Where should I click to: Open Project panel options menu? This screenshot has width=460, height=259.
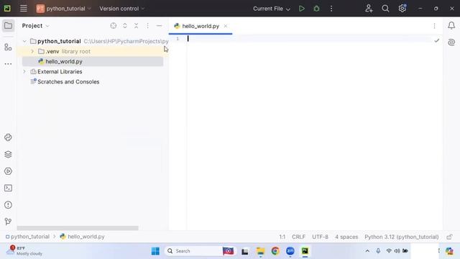tap(147, 26)
